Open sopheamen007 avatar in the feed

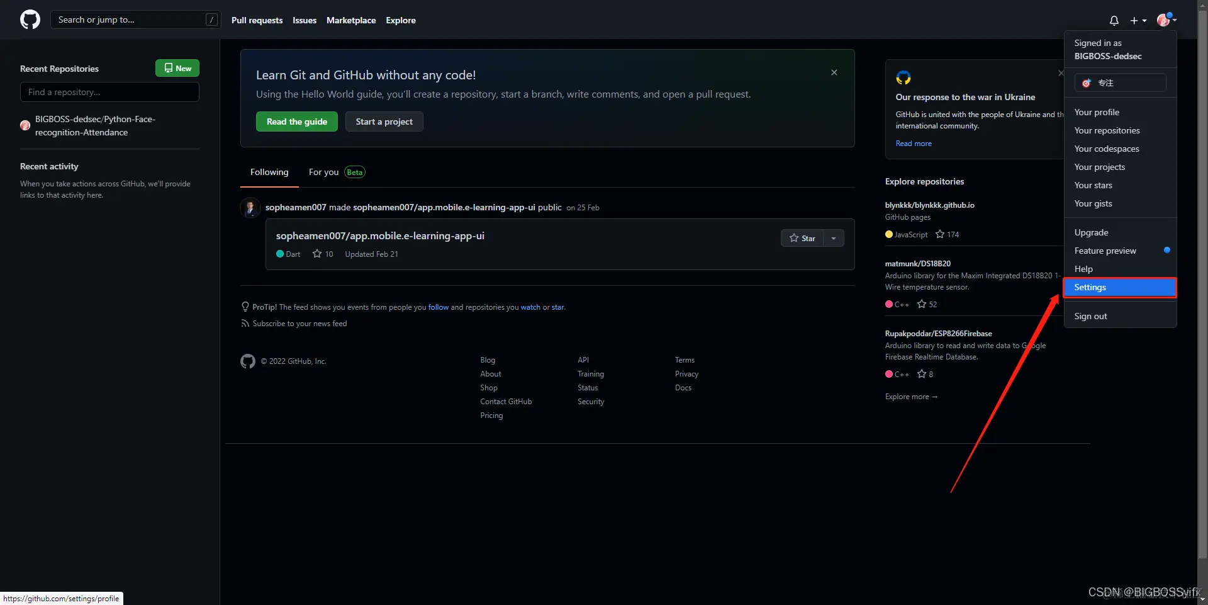(250, 207)
